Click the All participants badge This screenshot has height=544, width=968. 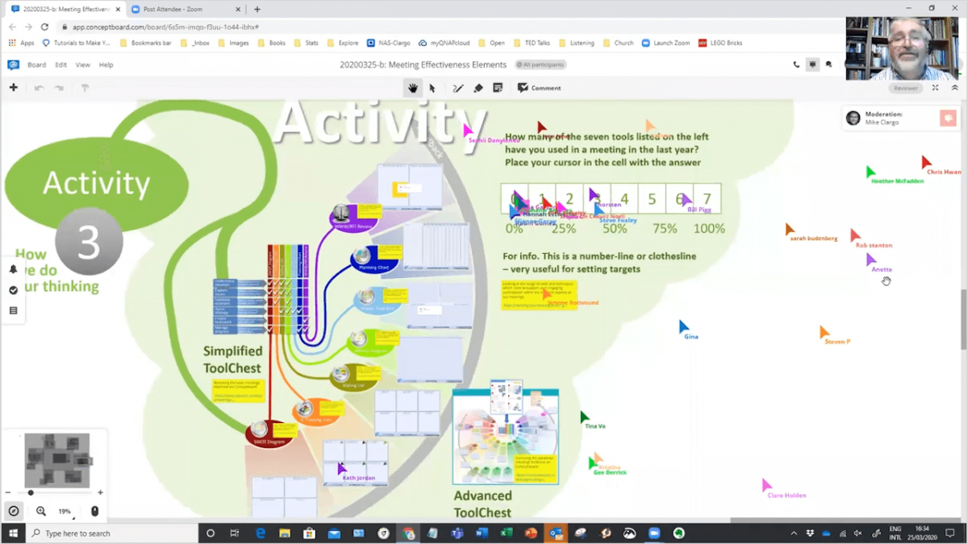(x=540, y=64)
